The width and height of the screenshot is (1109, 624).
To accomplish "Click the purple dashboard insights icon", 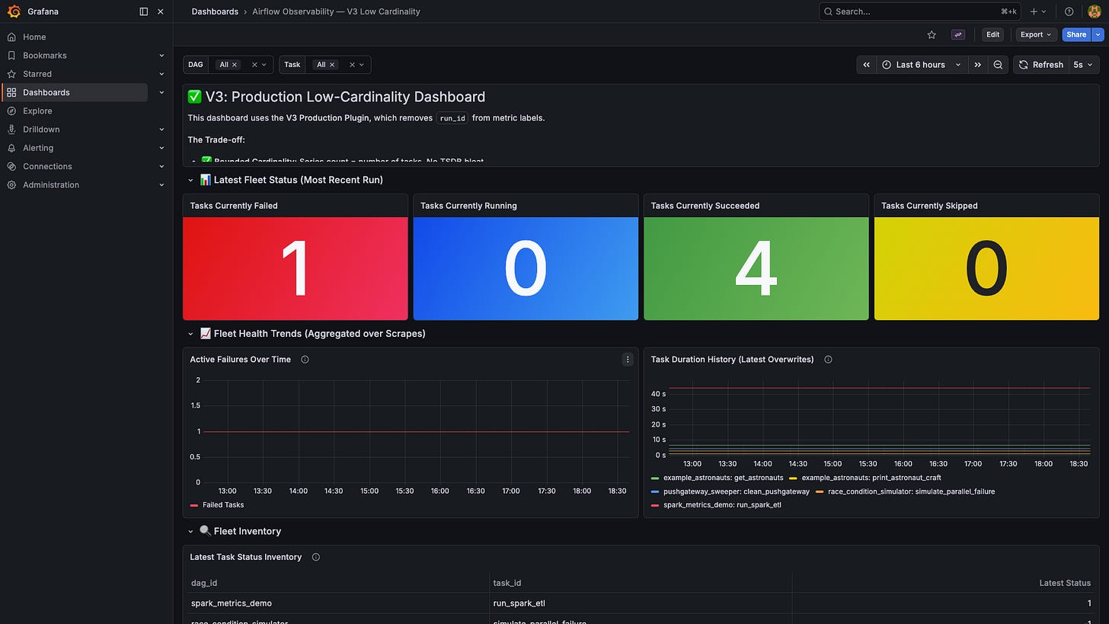I will click(x=958, y=34).
